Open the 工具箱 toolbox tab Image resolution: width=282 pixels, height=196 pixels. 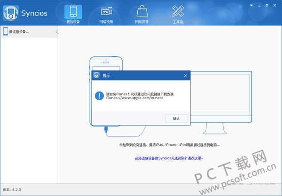pos(178,15)
